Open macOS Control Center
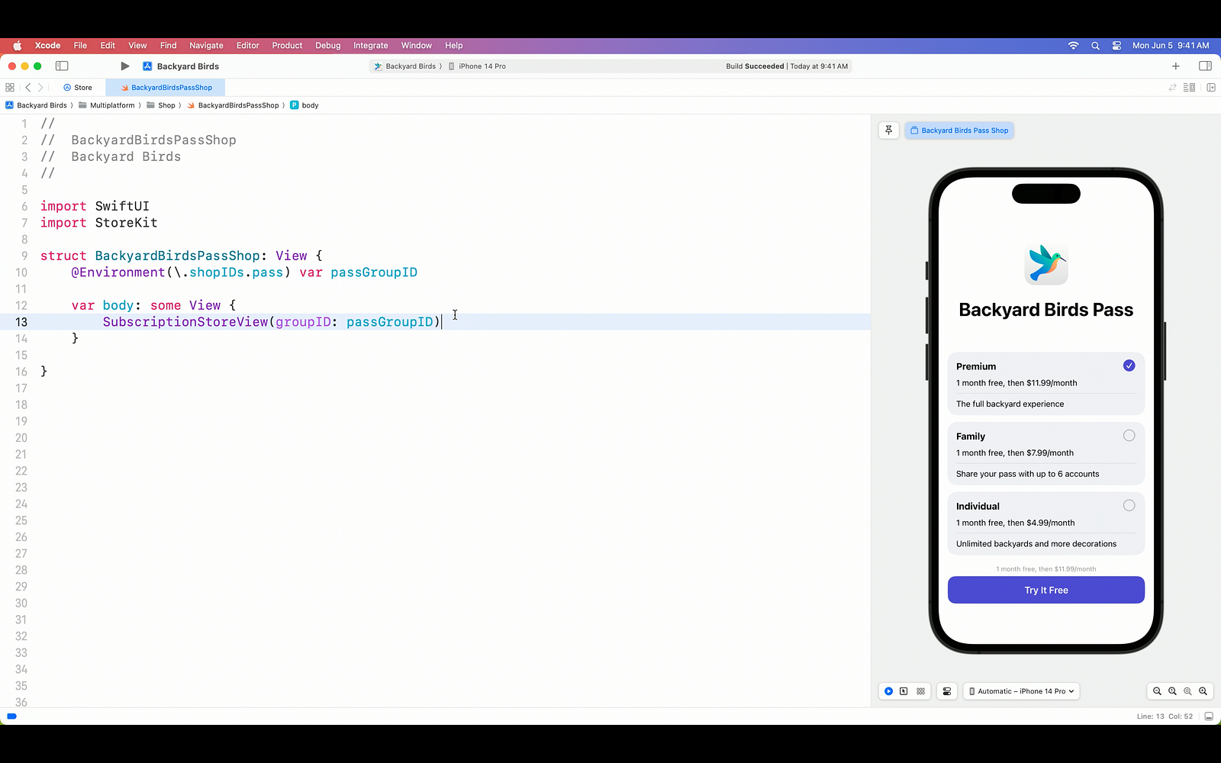This screenshot has width=1221, height=763. (1116, 46)
